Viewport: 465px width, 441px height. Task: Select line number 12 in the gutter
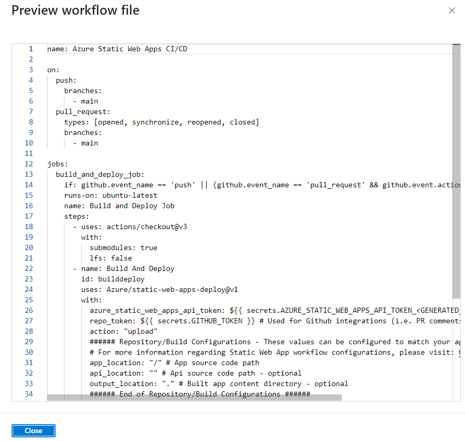pos(29,164)
